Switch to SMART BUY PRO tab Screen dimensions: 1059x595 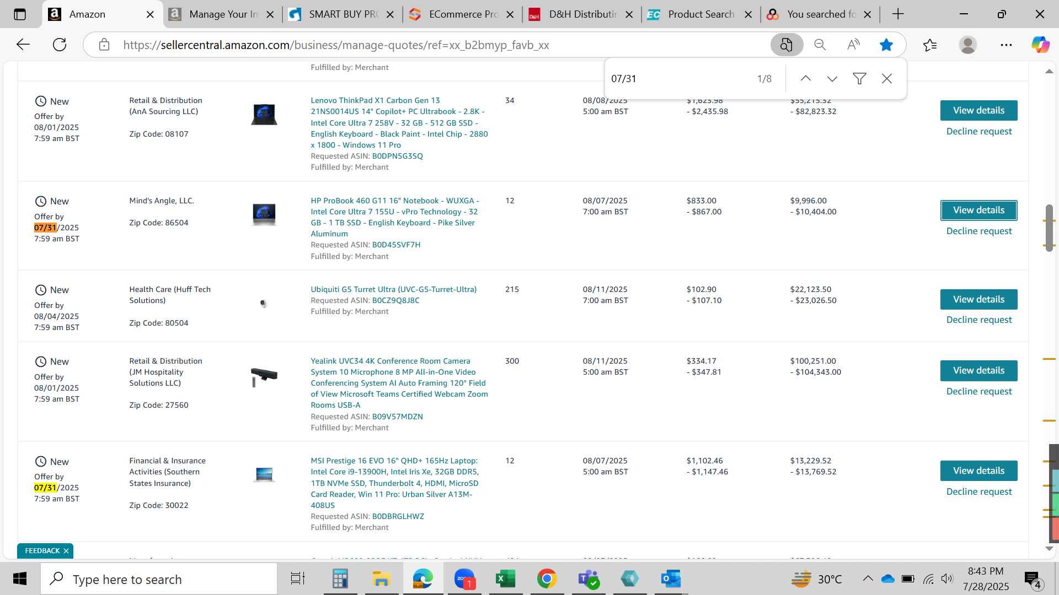[342, 14]
